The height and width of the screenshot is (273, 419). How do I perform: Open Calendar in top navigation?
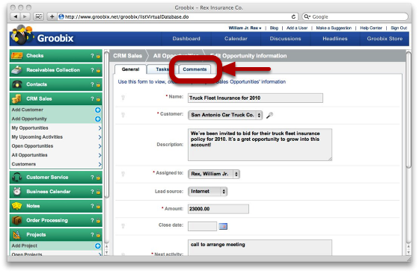tap(236, 39)
